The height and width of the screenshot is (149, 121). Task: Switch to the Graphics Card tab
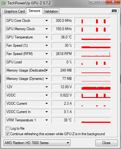tap(14, 11)
